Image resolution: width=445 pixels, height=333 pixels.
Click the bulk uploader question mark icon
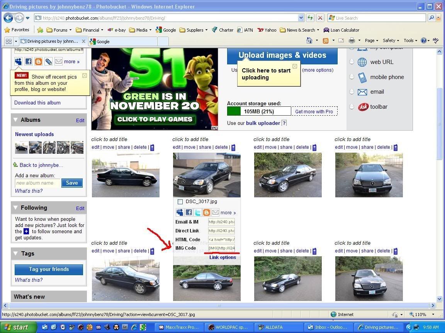pyautogui.click(x=284, y=123)
